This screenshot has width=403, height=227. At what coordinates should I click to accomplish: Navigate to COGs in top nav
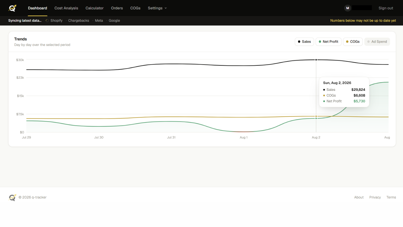coord(135,8)
